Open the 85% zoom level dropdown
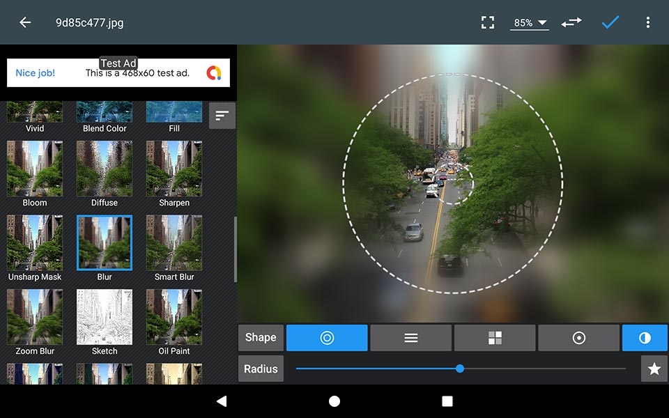 529,22
